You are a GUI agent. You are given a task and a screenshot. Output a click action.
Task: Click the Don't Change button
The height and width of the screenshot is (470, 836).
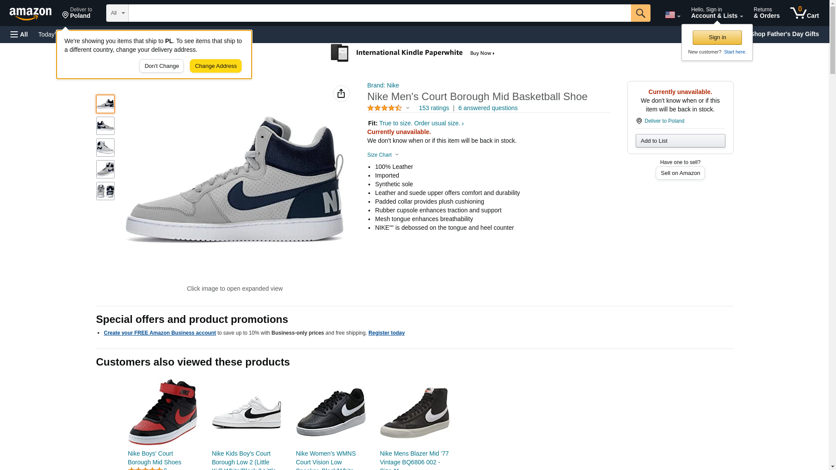(162, 66)
